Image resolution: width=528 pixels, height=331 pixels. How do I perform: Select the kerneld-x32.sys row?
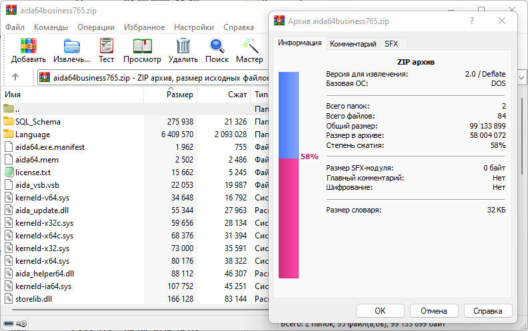click(135, 248)
